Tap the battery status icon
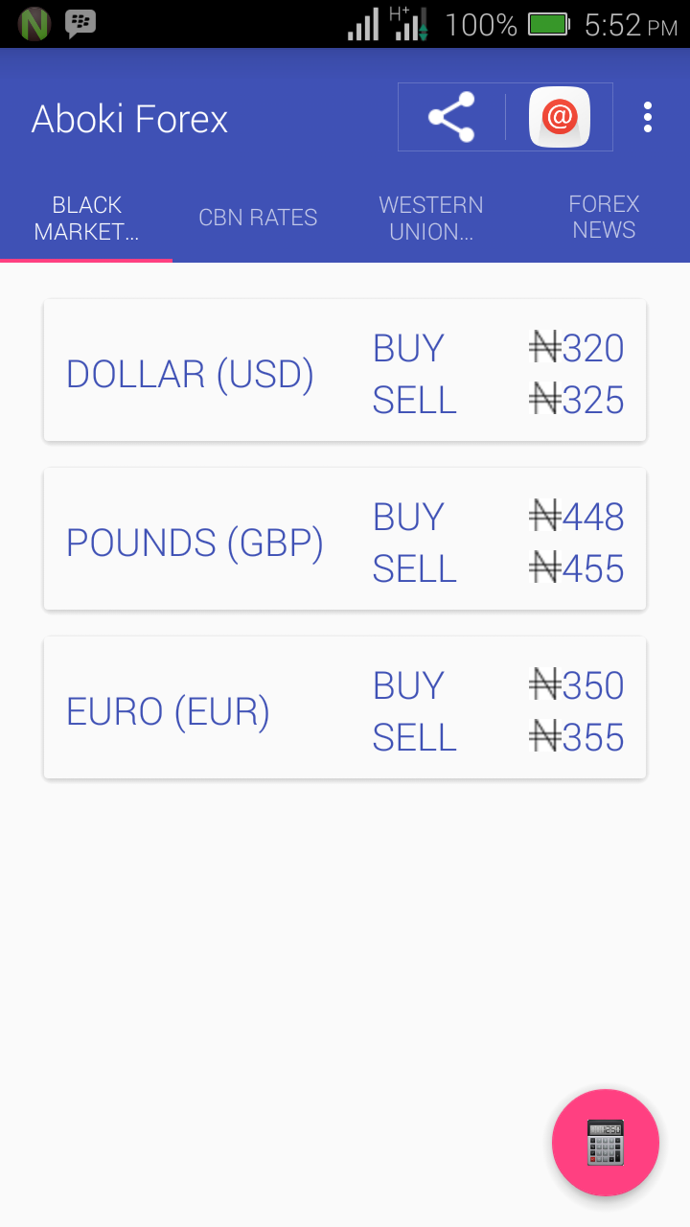Screen dimensions: 690x1227 tap(548, 24)
